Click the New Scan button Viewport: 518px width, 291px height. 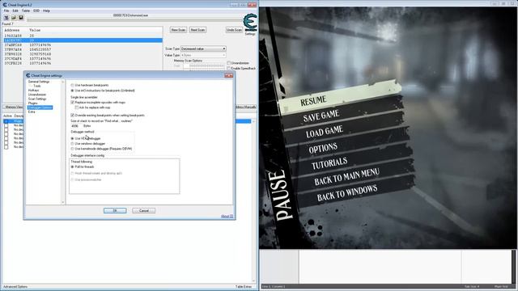click(178, 30)
